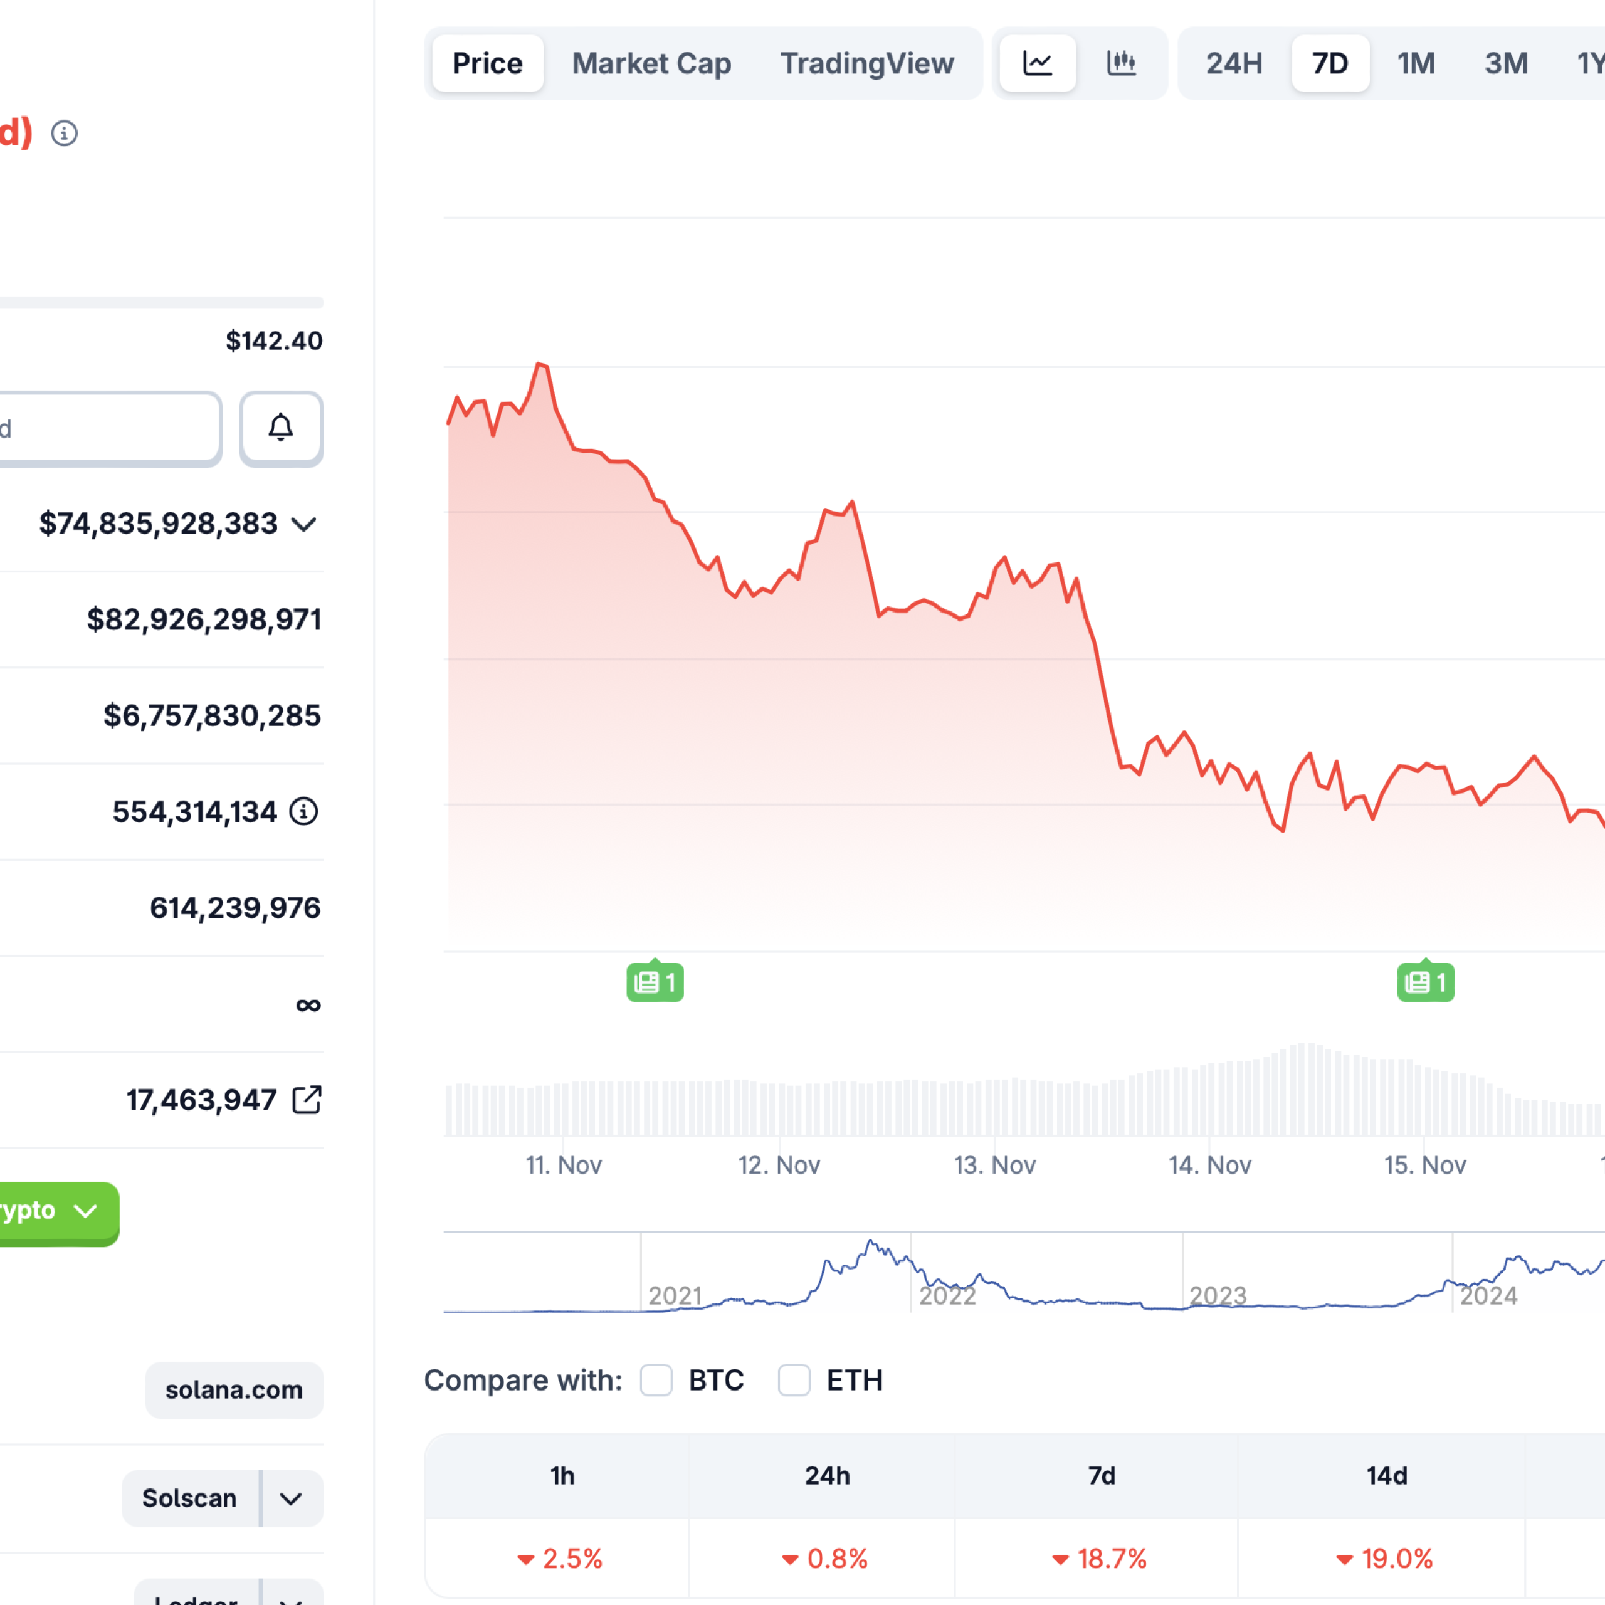Switch to the TradingView tab
The height and width of the screenshot is (1605, 1605).
coord(866,63)
